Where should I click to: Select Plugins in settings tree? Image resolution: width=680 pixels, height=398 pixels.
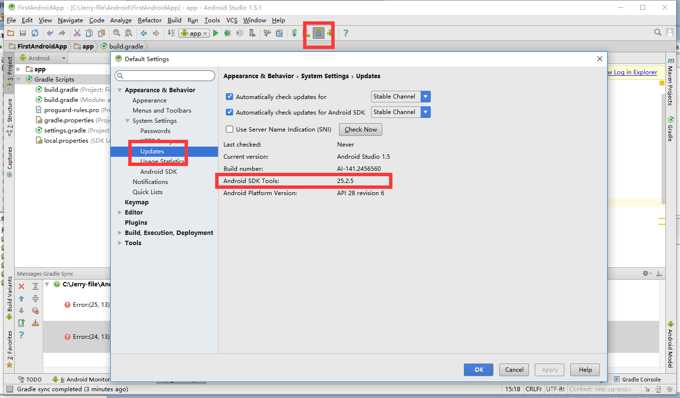tap(136, 223)
